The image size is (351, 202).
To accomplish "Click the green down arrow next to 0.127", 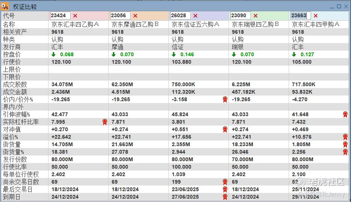I will coord(294,54).
